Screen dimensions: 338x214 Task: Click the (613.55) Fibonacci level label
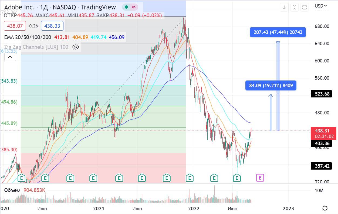click(9, 51)
